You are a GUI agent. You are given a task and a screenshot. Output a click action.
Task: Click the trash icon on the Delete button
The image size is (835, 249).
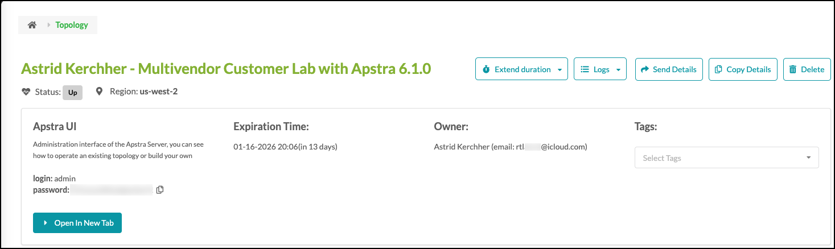[x=793, y=69]
